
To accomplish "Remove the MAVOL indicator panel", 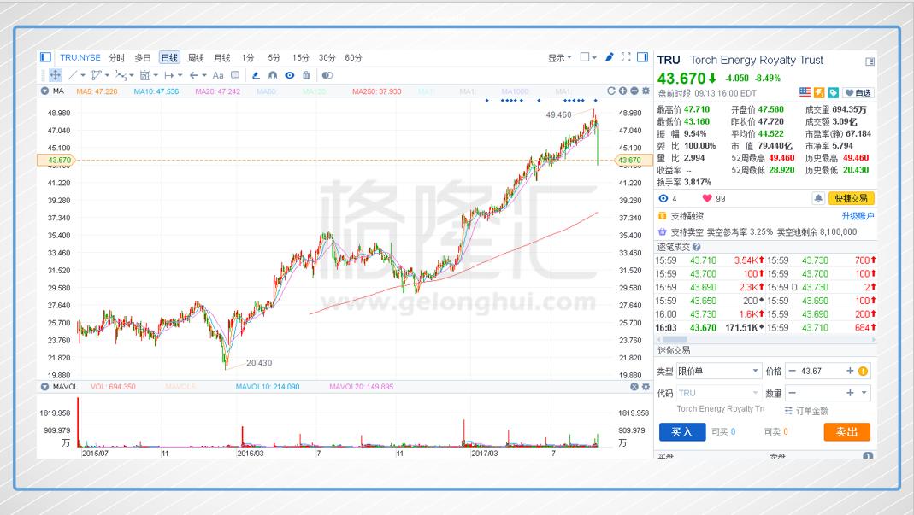I will (634, 387).
